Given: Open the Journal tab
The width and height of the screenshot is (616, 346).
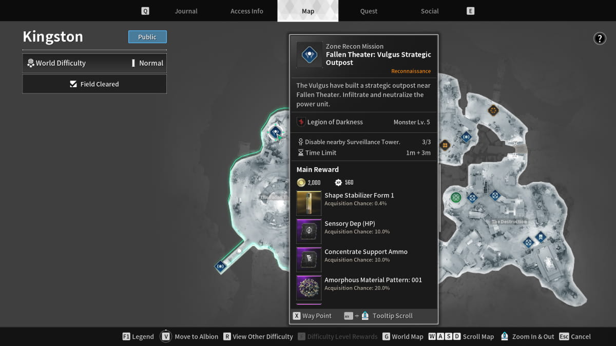Looking at the screenshot, I should (186, 11).
